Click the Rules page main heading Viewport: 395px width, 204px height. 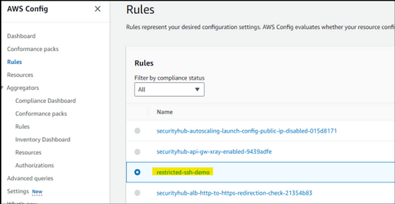pos(140,10)
